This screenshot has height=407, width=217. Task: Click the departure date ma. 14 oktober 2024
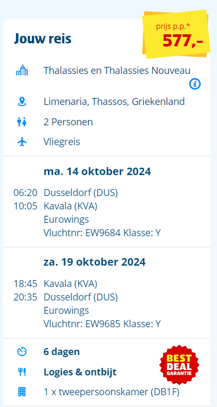click(x=97, y=171)
